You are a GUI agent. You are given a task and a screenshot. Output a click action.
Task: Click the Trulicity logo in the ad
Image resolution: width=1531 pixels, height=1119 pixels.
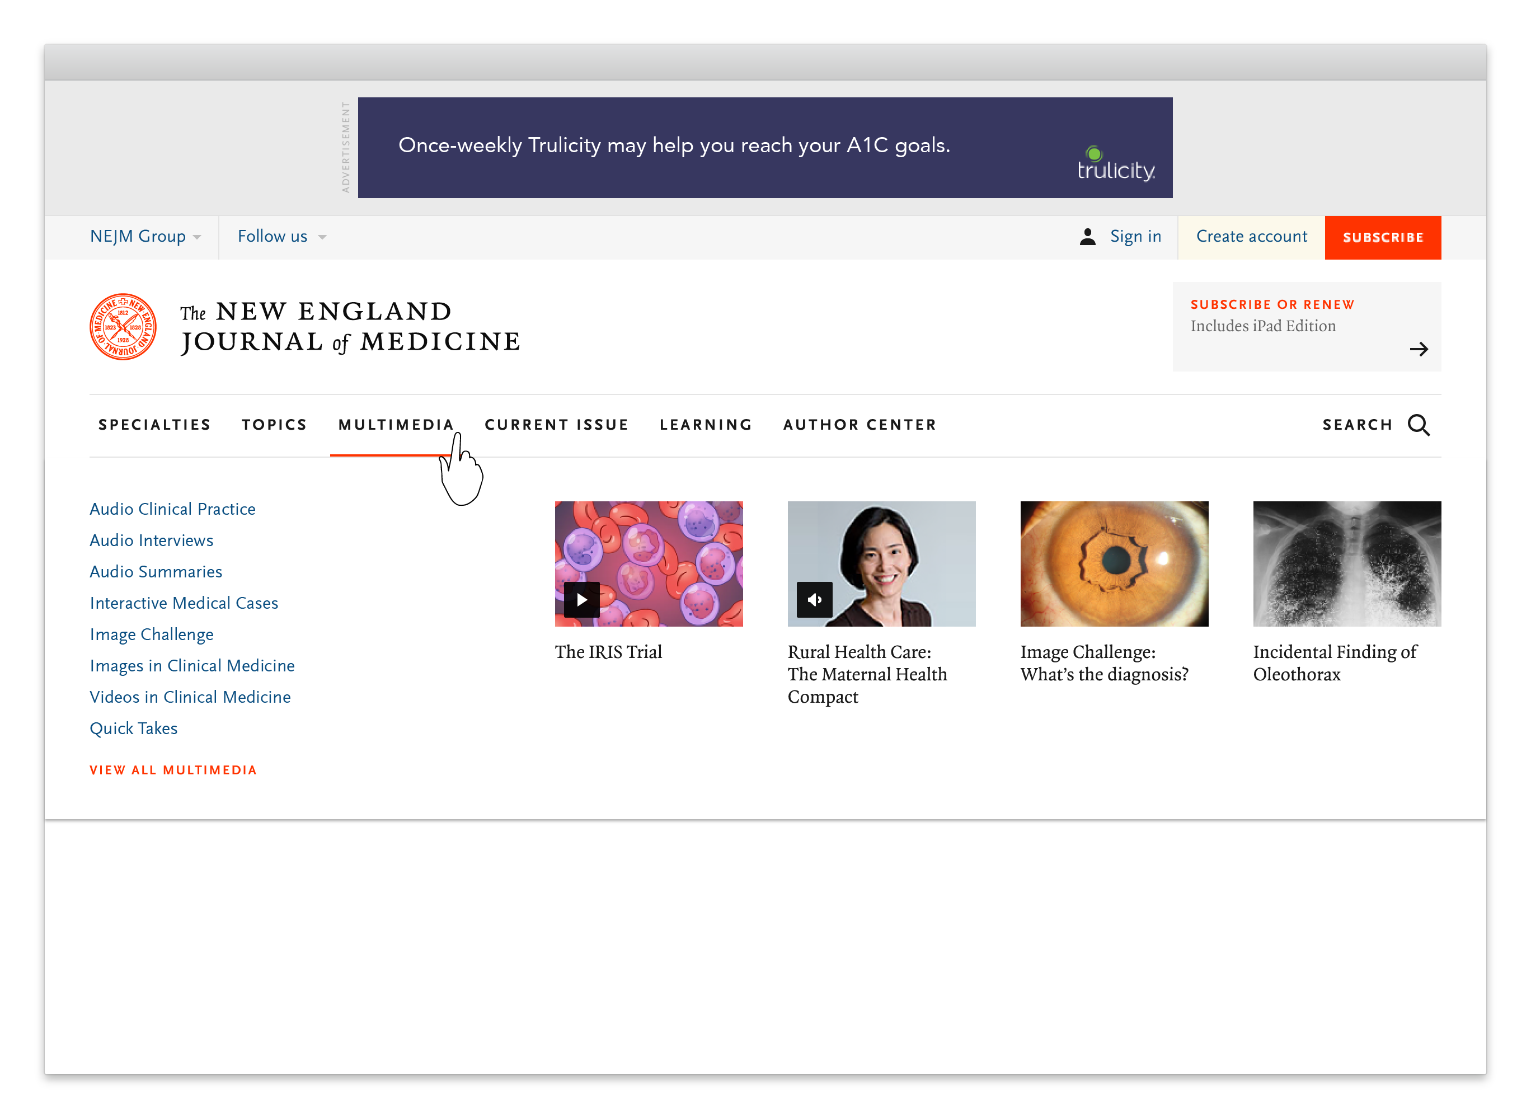(x=1116, y=165)
